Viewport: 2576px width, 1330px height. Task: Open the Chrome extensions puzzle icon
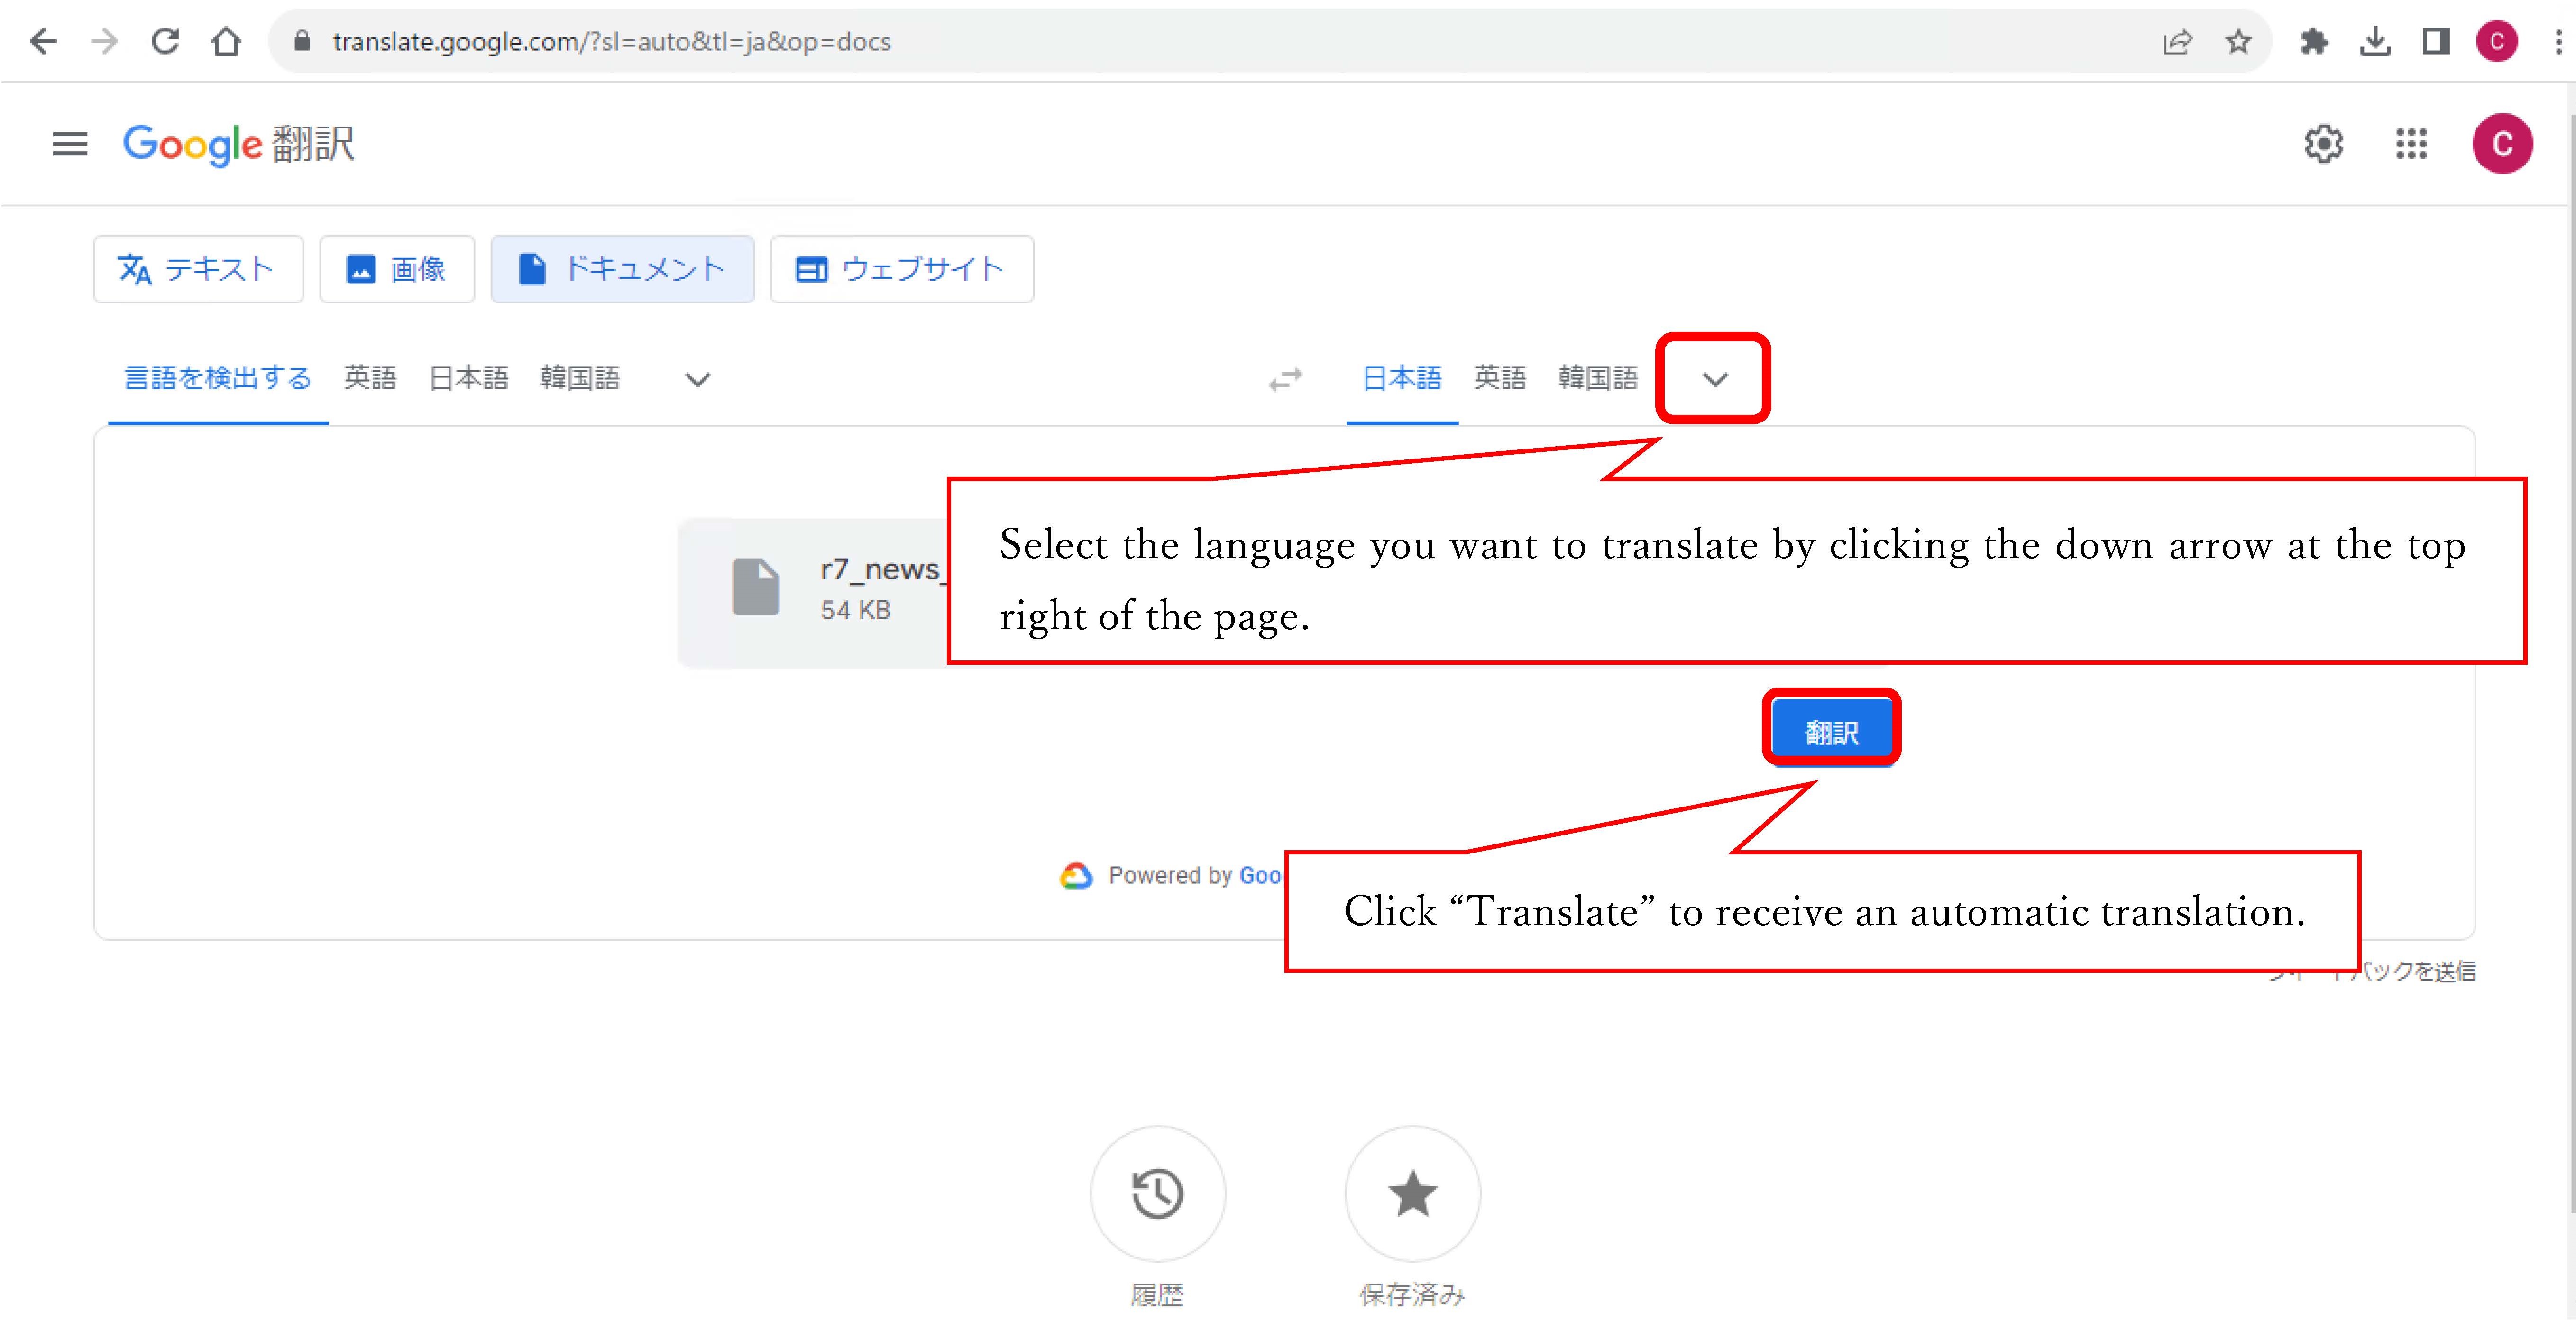click(x=2314, y=42)
